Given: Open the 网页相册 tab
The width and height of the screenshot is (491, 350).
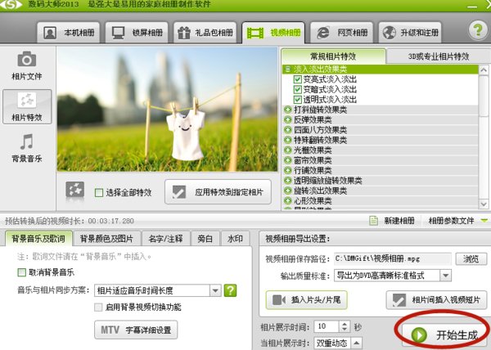Looking at the screenshot, I should click(341, 33).
